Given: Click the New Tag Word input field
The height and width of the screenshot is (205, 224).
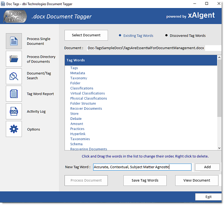Looking at the screenshot, I should point(142,167).
